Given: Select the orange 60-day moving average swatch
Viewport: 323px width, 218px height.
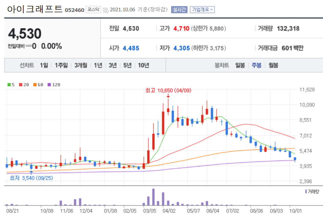Looking at the screenshot, I should click(x=34, y=84).
